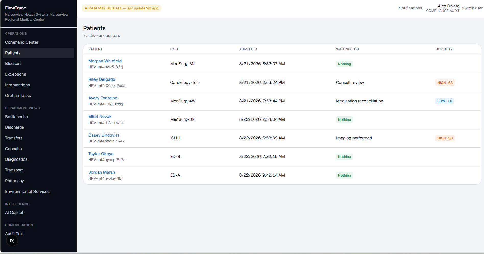Click Imaging performed text
The width and height of the screenshot is (484, 254).
354,138
